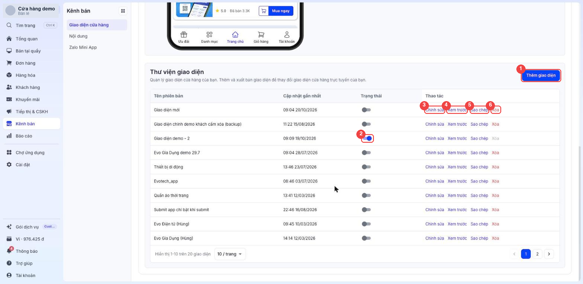
Task: Click the Báo cáo chart icon
Action: (9, 136)
